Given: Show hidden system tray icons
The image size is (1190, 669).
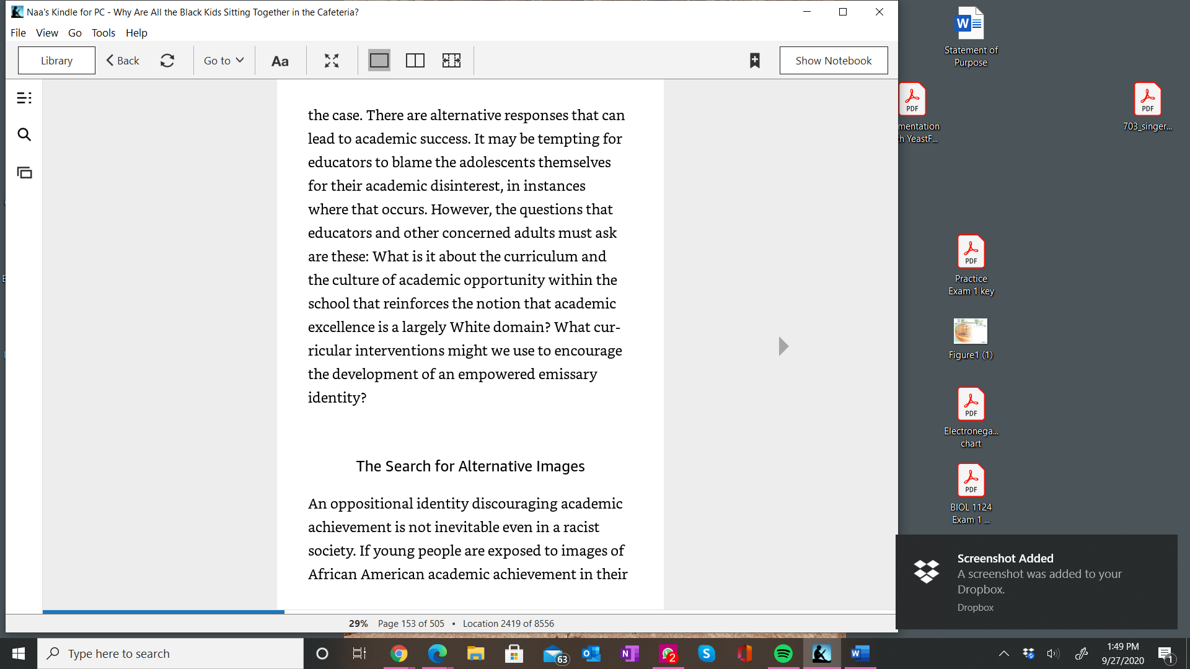Looking at the screenshot, I should point(1004,654).
